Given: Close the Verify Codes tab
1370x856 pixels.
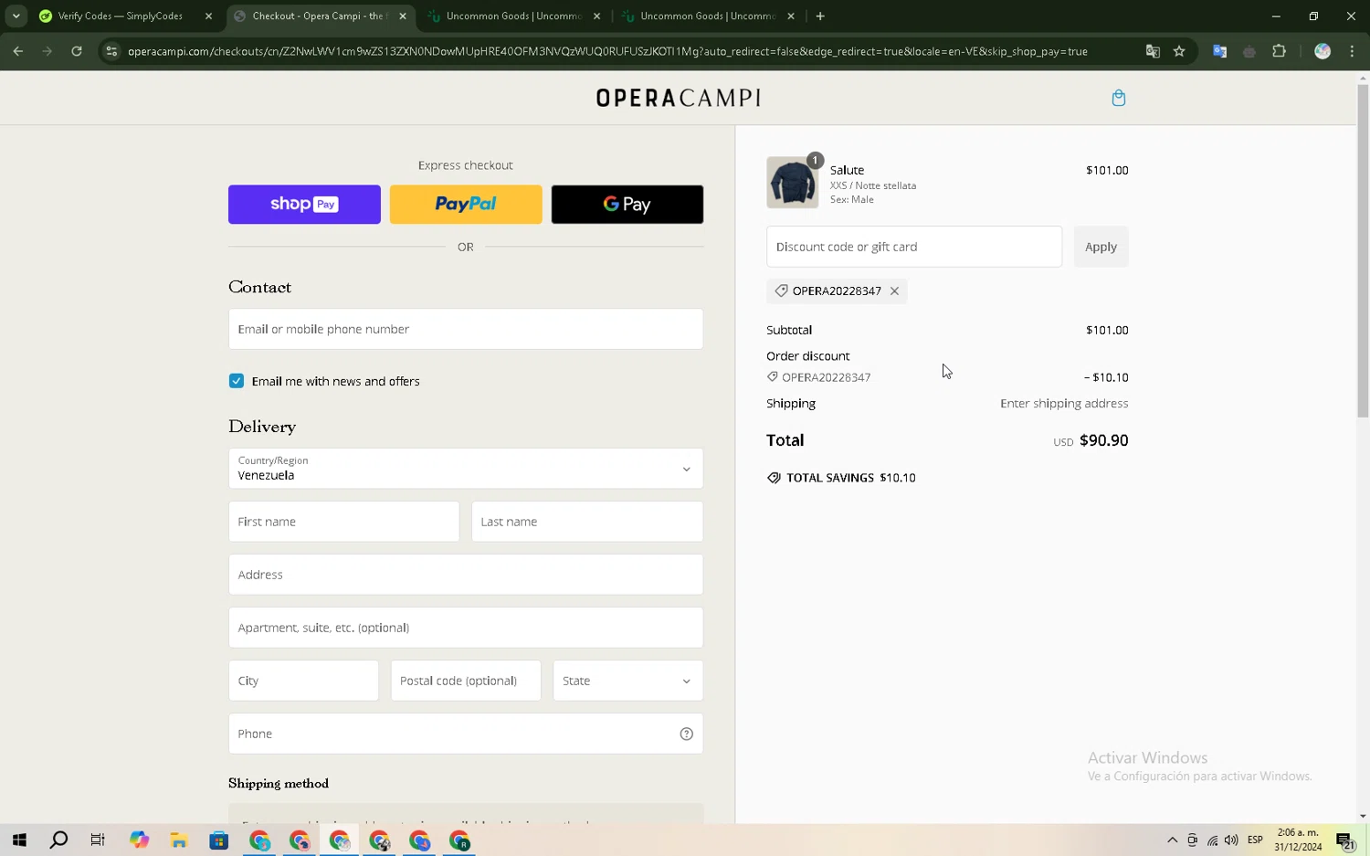Looking at the screenshot, I should coord(208,16).
